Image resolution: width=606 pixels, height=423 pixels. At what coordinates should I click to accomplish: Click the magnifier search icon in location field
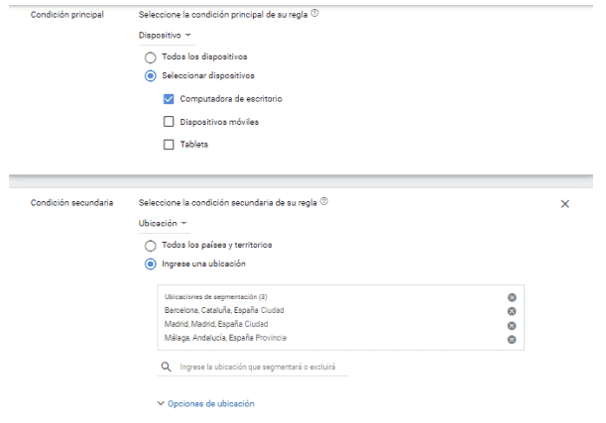point(166,367)
